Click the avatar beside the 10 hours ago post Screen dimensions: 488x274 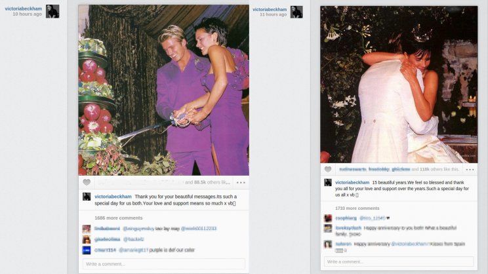point(52,12)
